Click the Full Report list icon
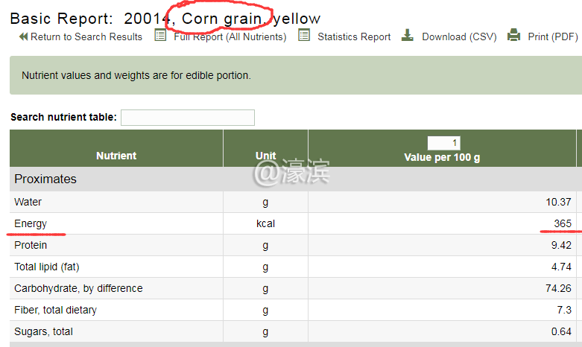This screenshot has width=582, height=347. [160, 35]
